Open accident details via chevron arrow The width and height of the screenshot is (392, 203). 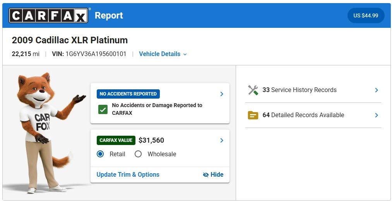[221, 94]
